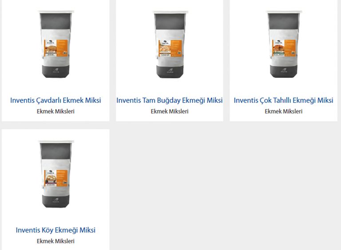Open the Inventis Çavdarlı Ekmek Miksi bag image

point(56,44)
